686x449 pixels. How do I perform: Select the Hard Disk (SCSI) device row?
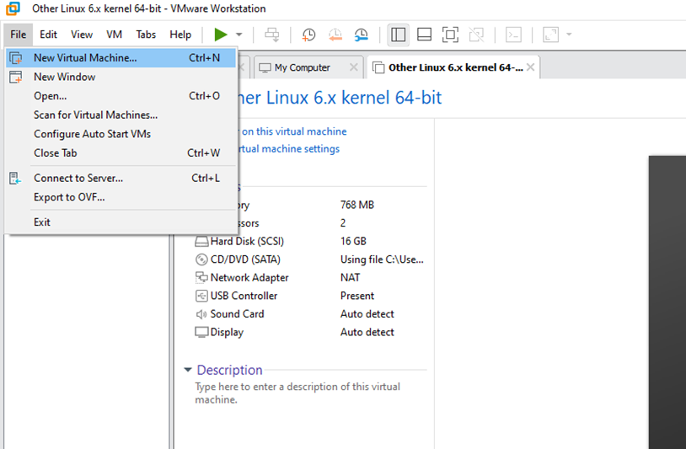tap(309, 241)
